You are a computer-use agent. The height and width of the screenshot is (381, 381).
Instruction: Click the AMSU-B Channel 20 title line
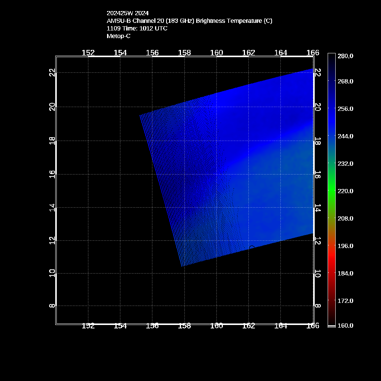point(189,21)
